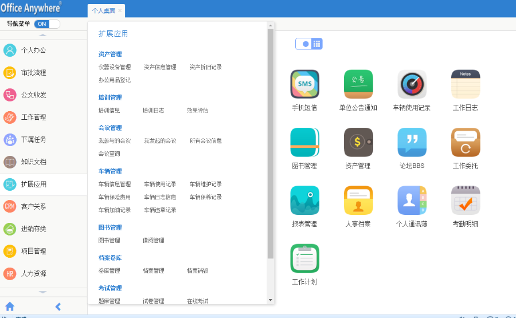The width and height of the screenshot is (516, 318).
Task: Open the 手机短信 SMS app icon
Action: pyautogui.click(x=304, y=84)
